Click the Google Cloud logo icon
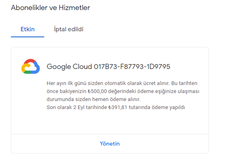Viewport: 249px width, 168px height. click(x=31, y=66)
